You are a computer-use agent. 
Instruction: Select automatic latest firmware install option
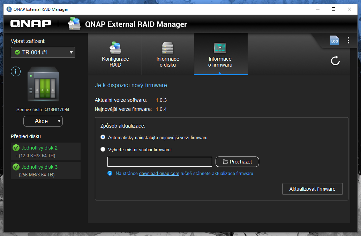click(103, 137)
